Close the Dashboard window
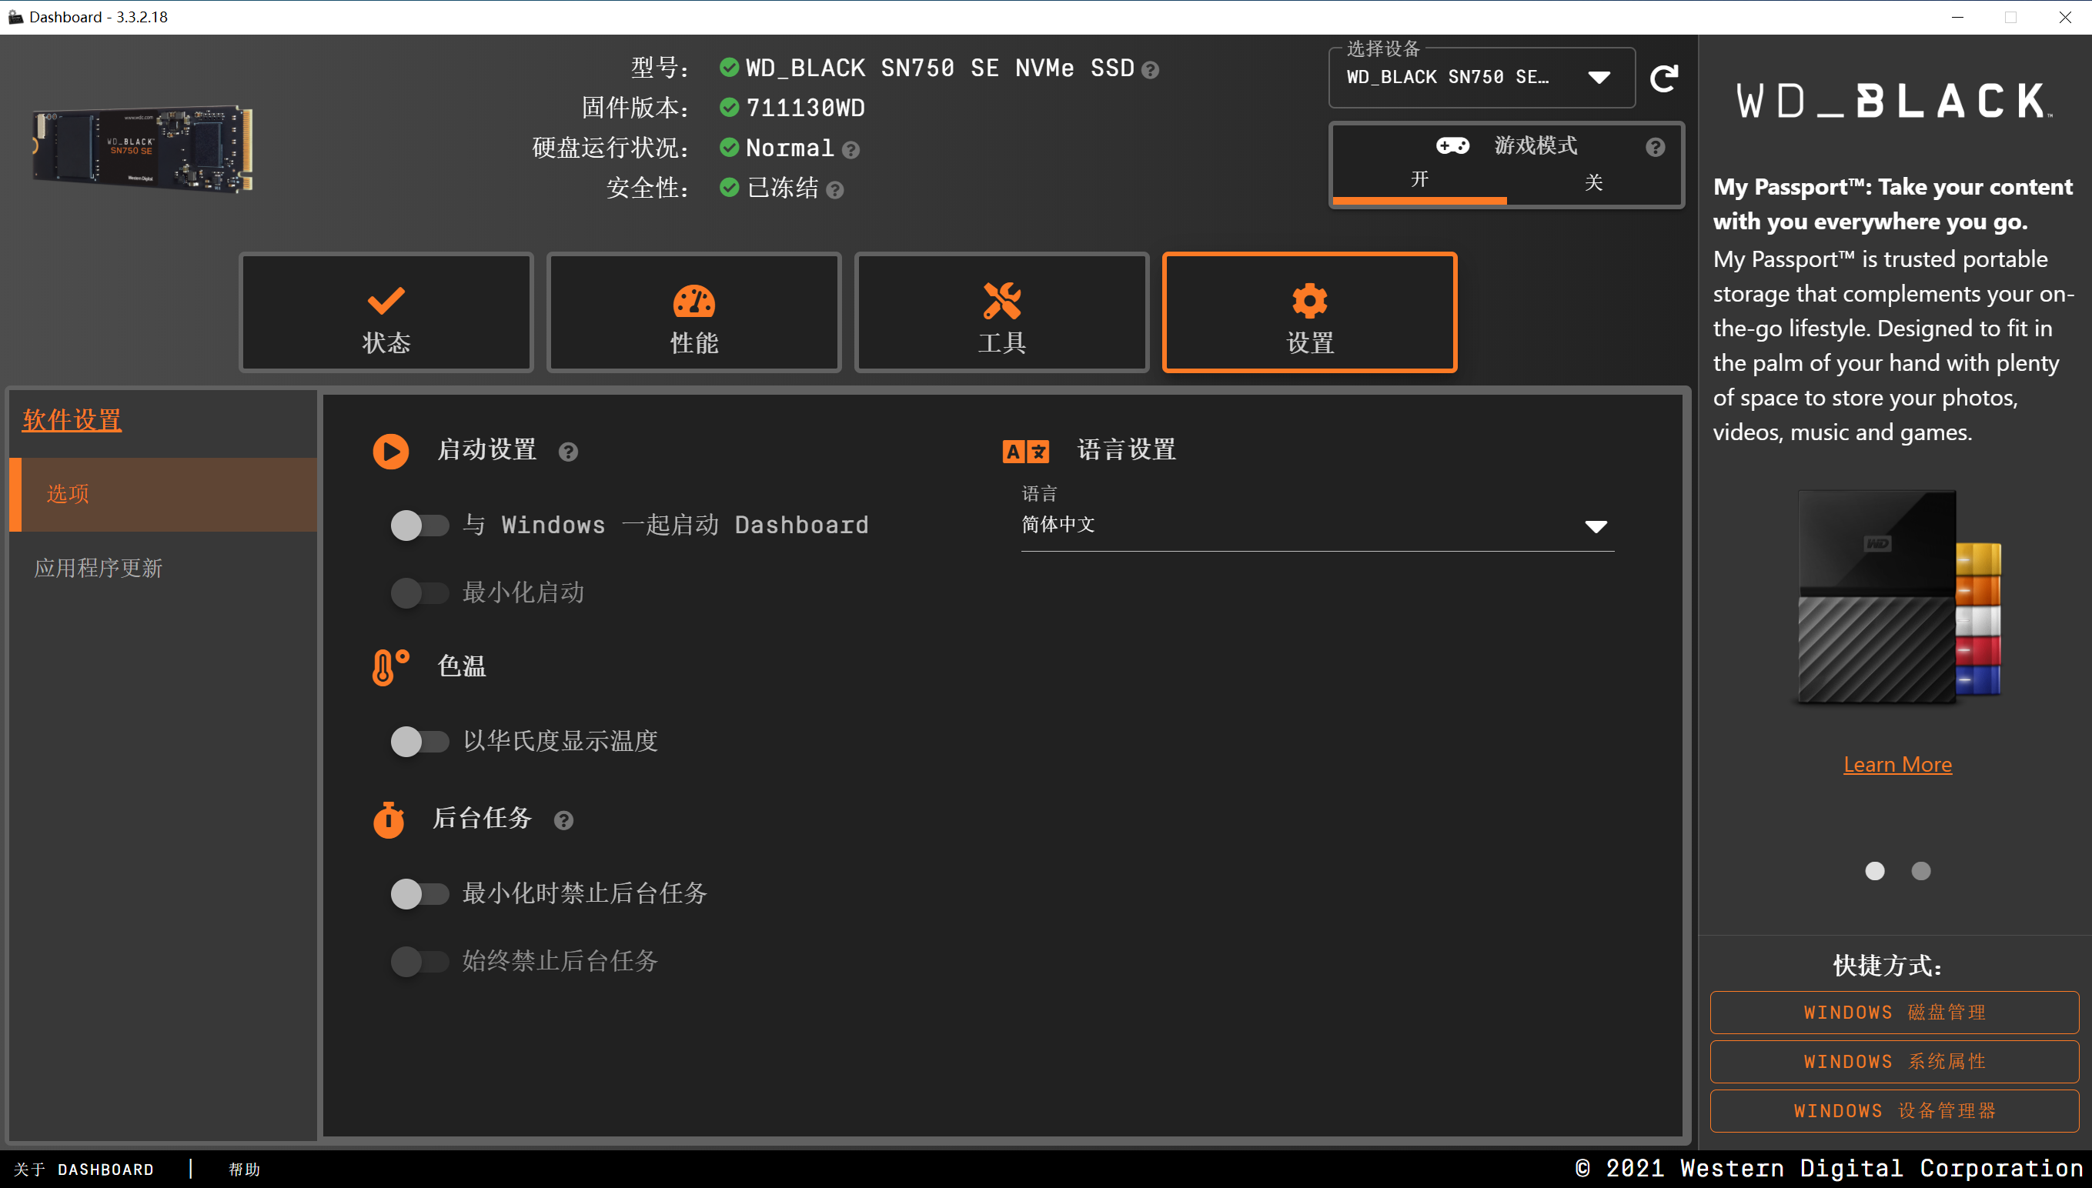 click(2064, 17)
